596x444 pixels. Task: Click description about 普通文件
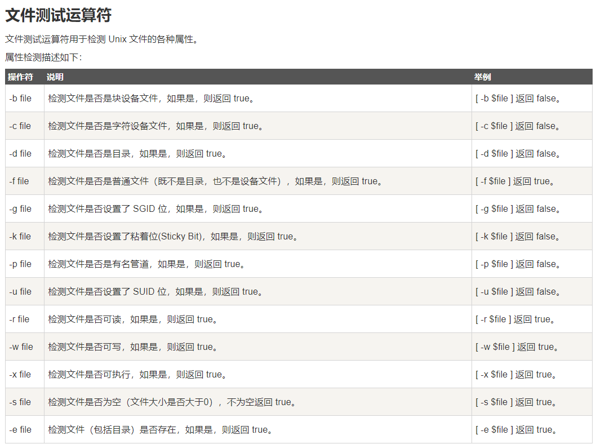(216, 181)
